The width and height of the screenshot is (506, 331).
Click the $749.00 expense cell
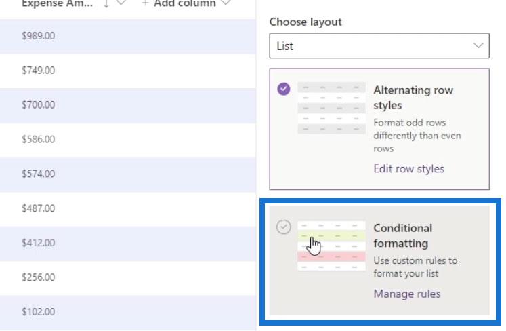coord(39,71)
